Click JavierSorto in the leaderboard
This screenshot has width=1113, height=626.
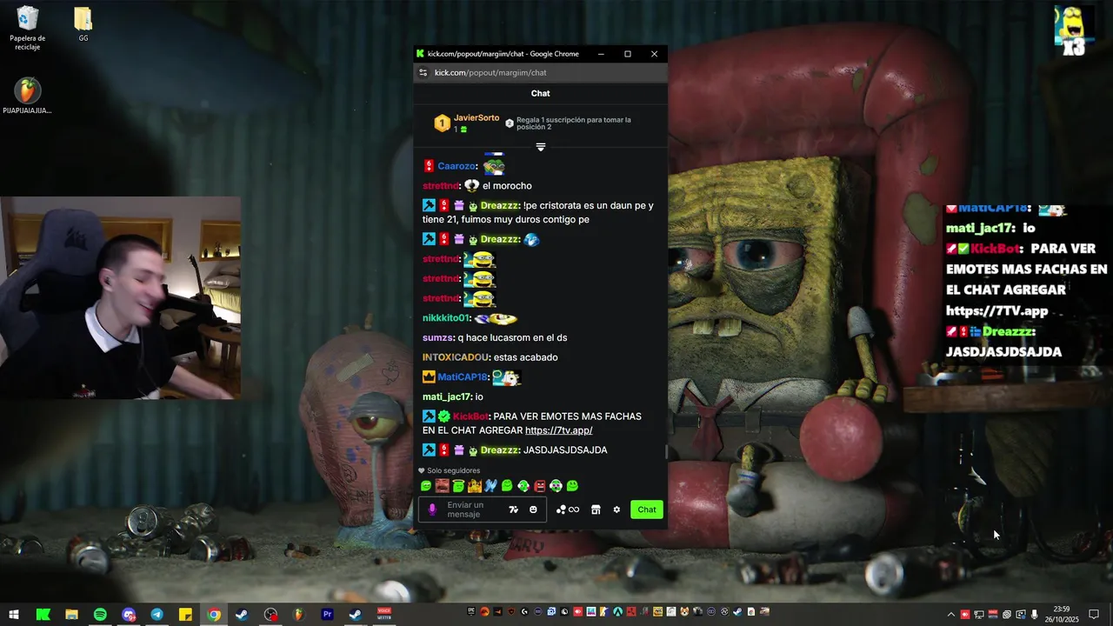point(477,118)
